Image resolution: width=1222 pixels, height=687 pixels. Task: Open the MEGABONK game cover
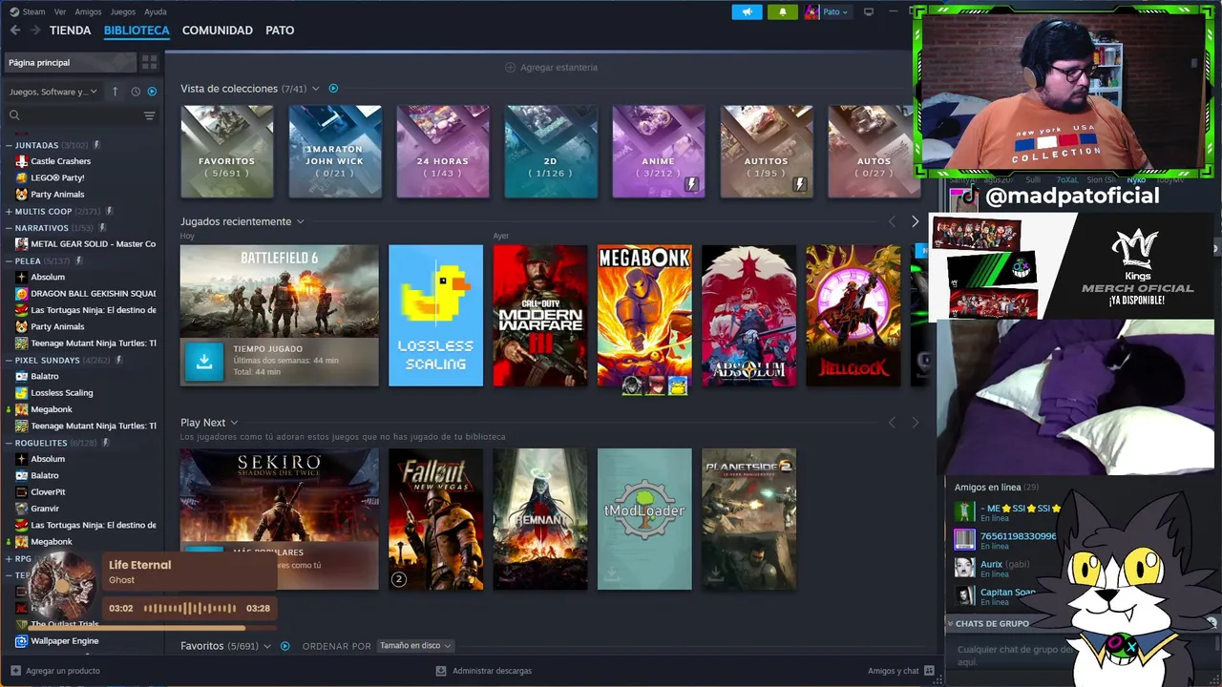(x=644, y=316)
